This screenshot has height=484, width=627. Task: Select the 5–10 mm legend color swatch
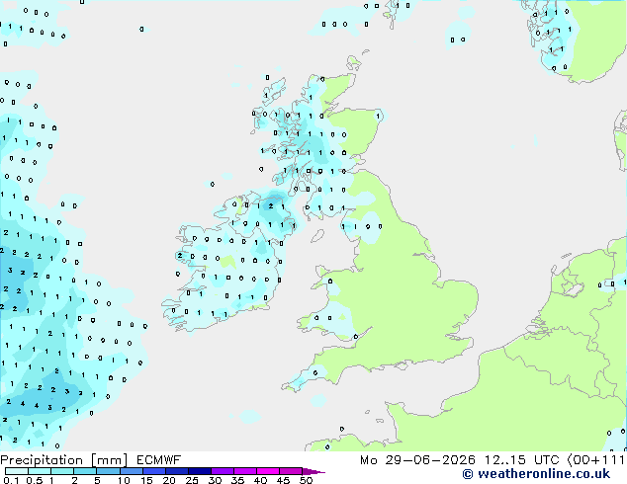tap(108, 471)
